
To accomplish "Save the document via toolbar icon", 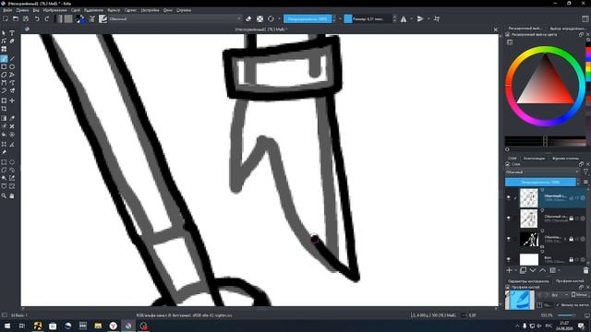I will point(26,18).
